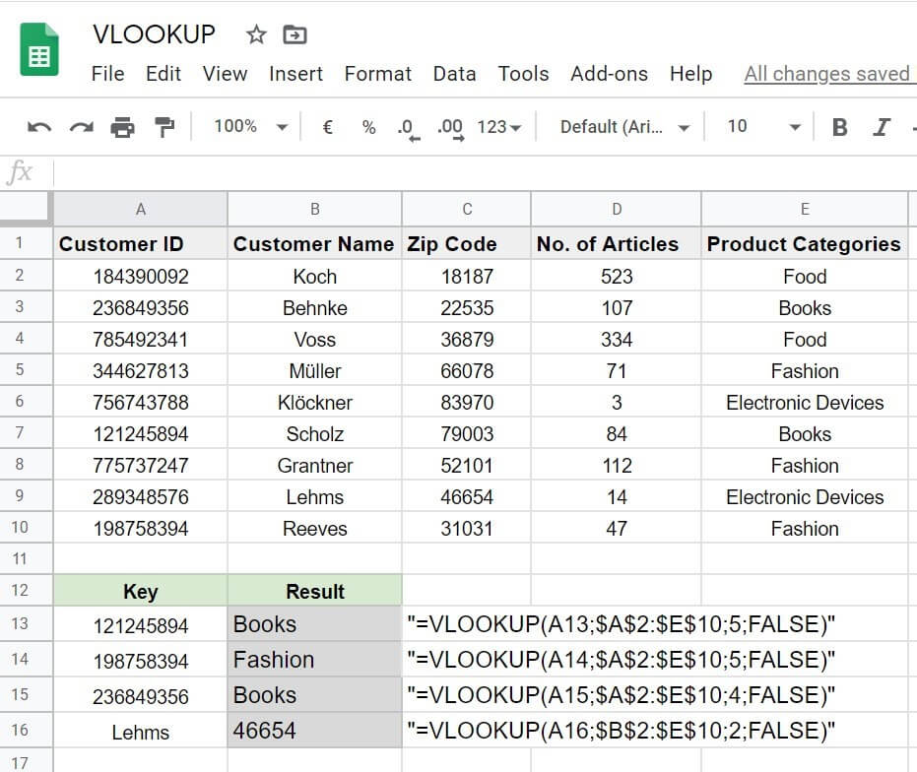
Task: Click the VLOOKUP formula text for A13
Action: coord(622,624)
